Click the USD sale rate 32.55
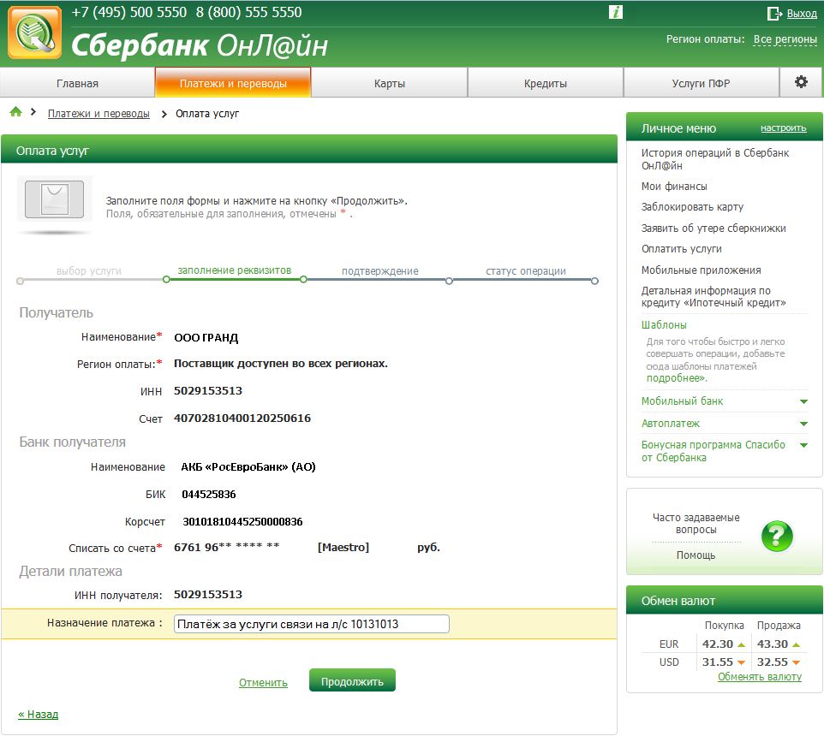 [772, 662]
